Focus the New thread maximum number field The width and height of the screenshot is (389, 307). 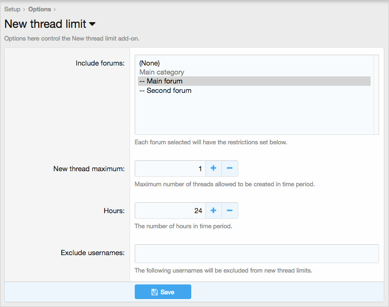(x=170, y=168)
